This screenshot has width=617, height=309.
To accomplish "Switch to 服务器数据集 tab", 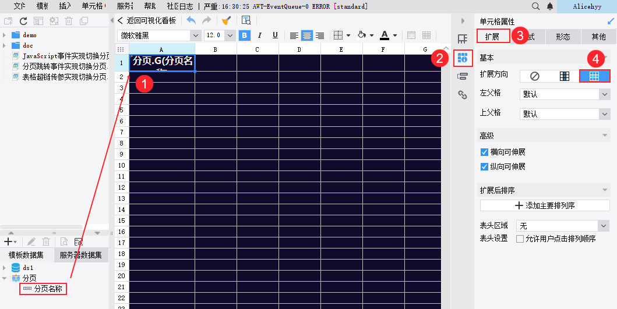I will pos(81,255).
